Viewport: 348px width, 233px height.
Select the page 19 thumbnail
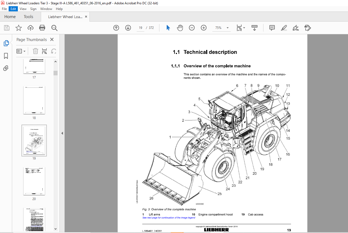(34, 140)
